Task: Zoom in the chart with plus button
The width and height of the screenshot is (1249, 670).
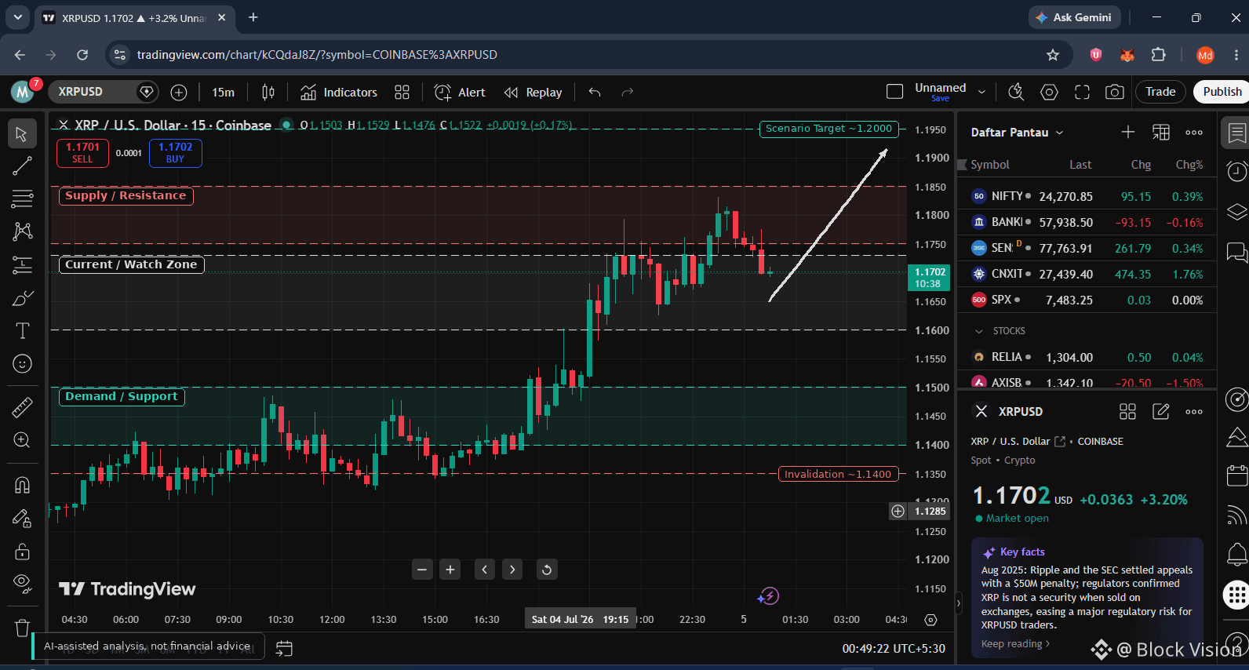Action: [450, 570]
